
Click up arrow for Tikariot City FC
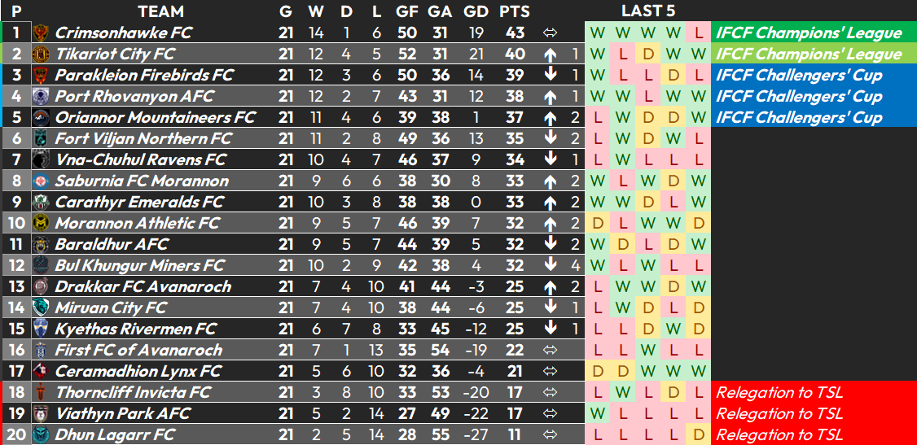coord(550,55)
